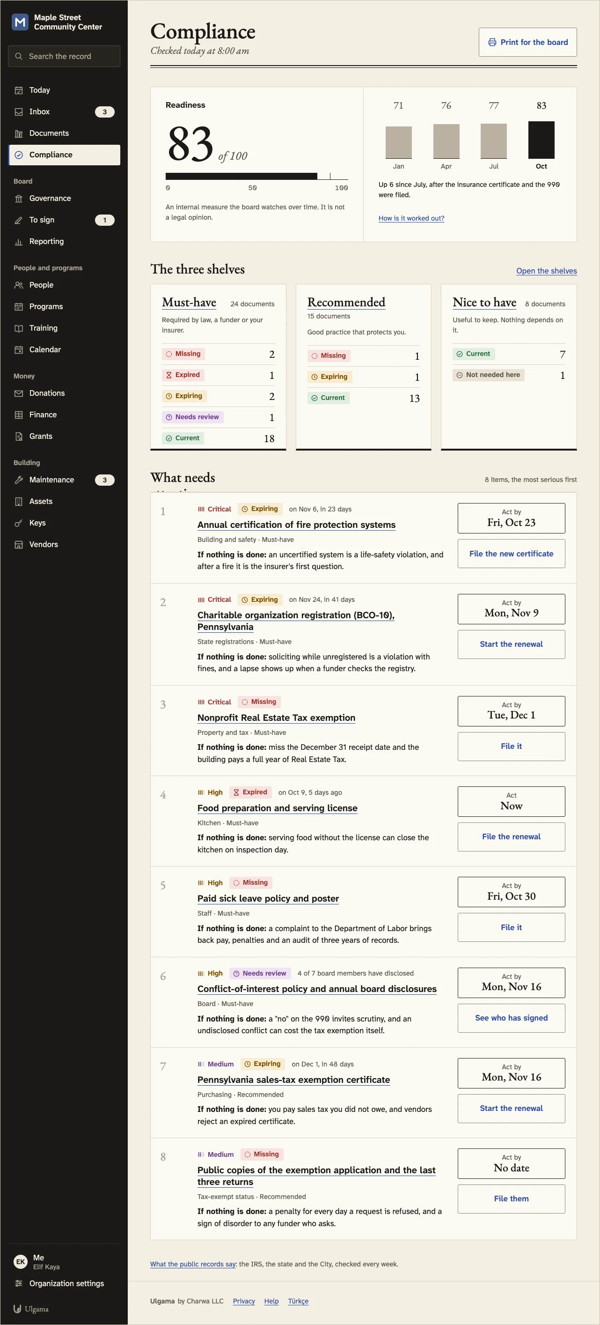
Task: Open Assets in the sidebar
Action: (x=64, y=502)
